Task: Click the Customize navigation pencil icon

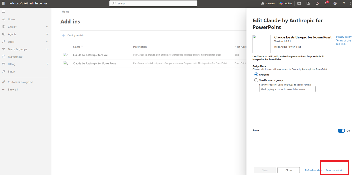Action: (x=4, y=82)
